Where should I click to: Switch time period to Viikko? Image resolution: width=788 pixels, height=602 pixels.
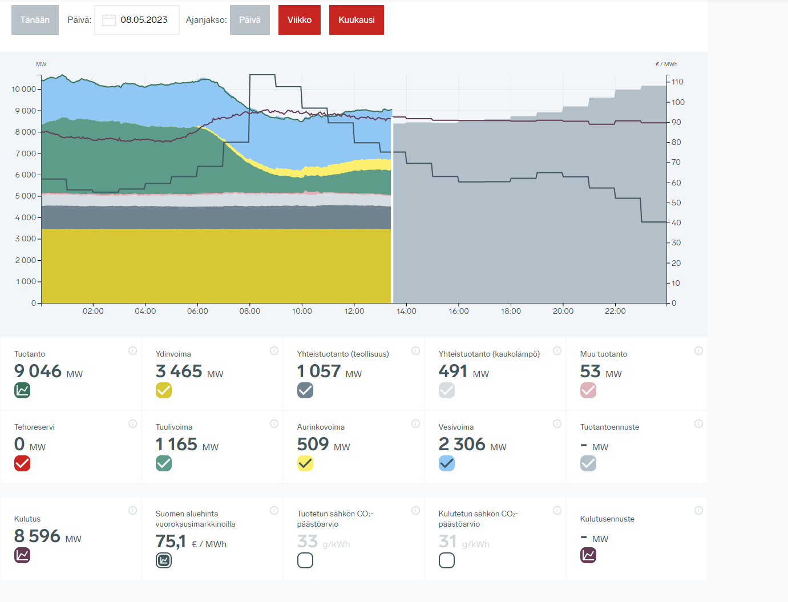[300, 20]
